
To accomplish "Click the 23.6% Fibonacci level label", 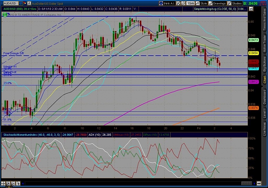I will pos(8,83).
